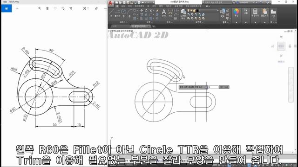The width and height of the screenshot is (298, 167).
Task: Click blue See all photos button
Action: tap(7, 8)
